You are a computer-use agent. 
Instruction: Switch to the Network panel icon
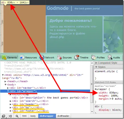point(42,57)
